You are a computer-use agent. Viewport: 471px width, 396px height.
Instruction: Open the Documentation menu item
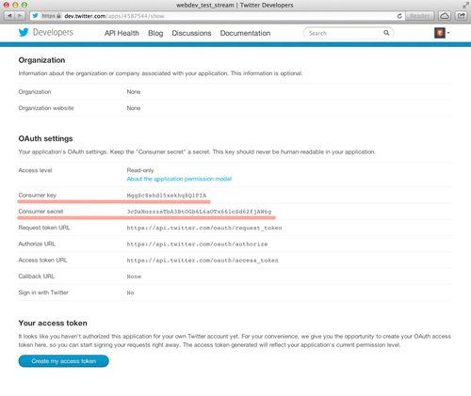click(245, 33)
